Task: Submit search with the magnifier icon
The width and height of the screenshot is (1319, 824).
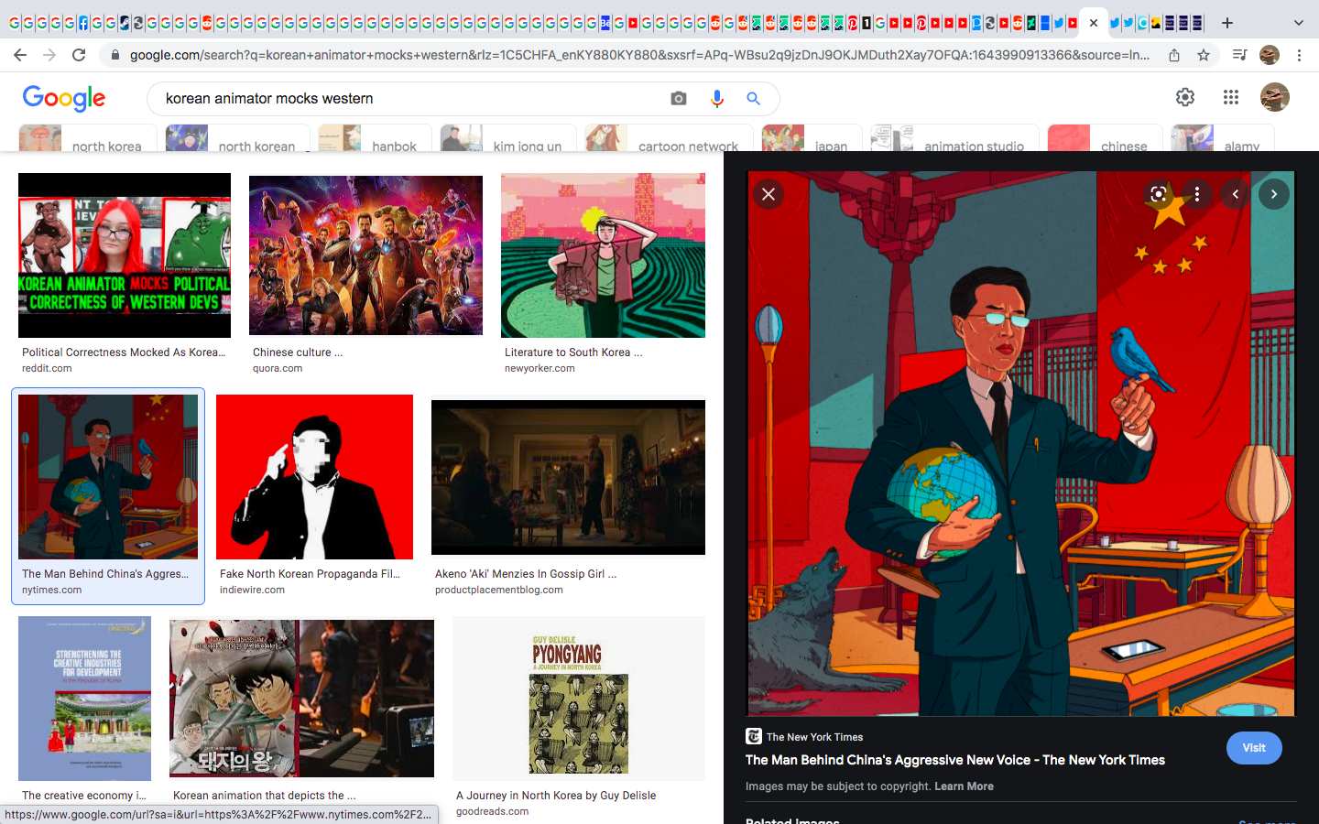Action: point(753,98)
